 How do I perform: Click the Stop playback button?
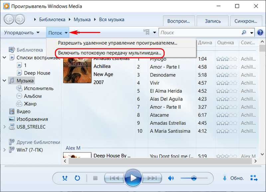point(95,178)
